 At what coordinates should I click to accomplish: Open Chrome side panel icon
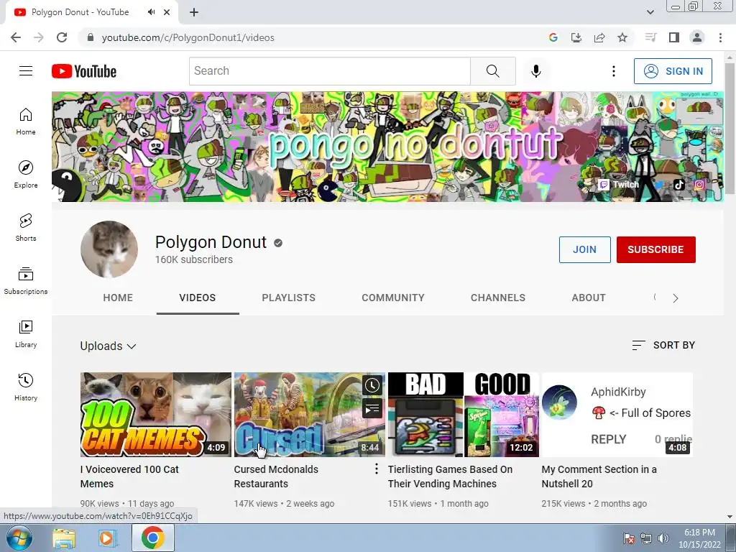click(x=674, y=37)
